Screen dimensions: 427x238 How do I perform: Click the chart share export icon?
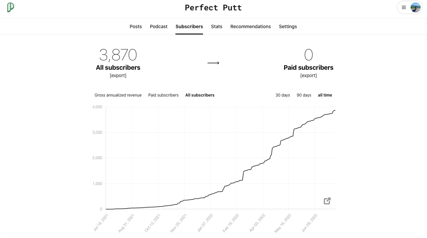click(327, 201)
